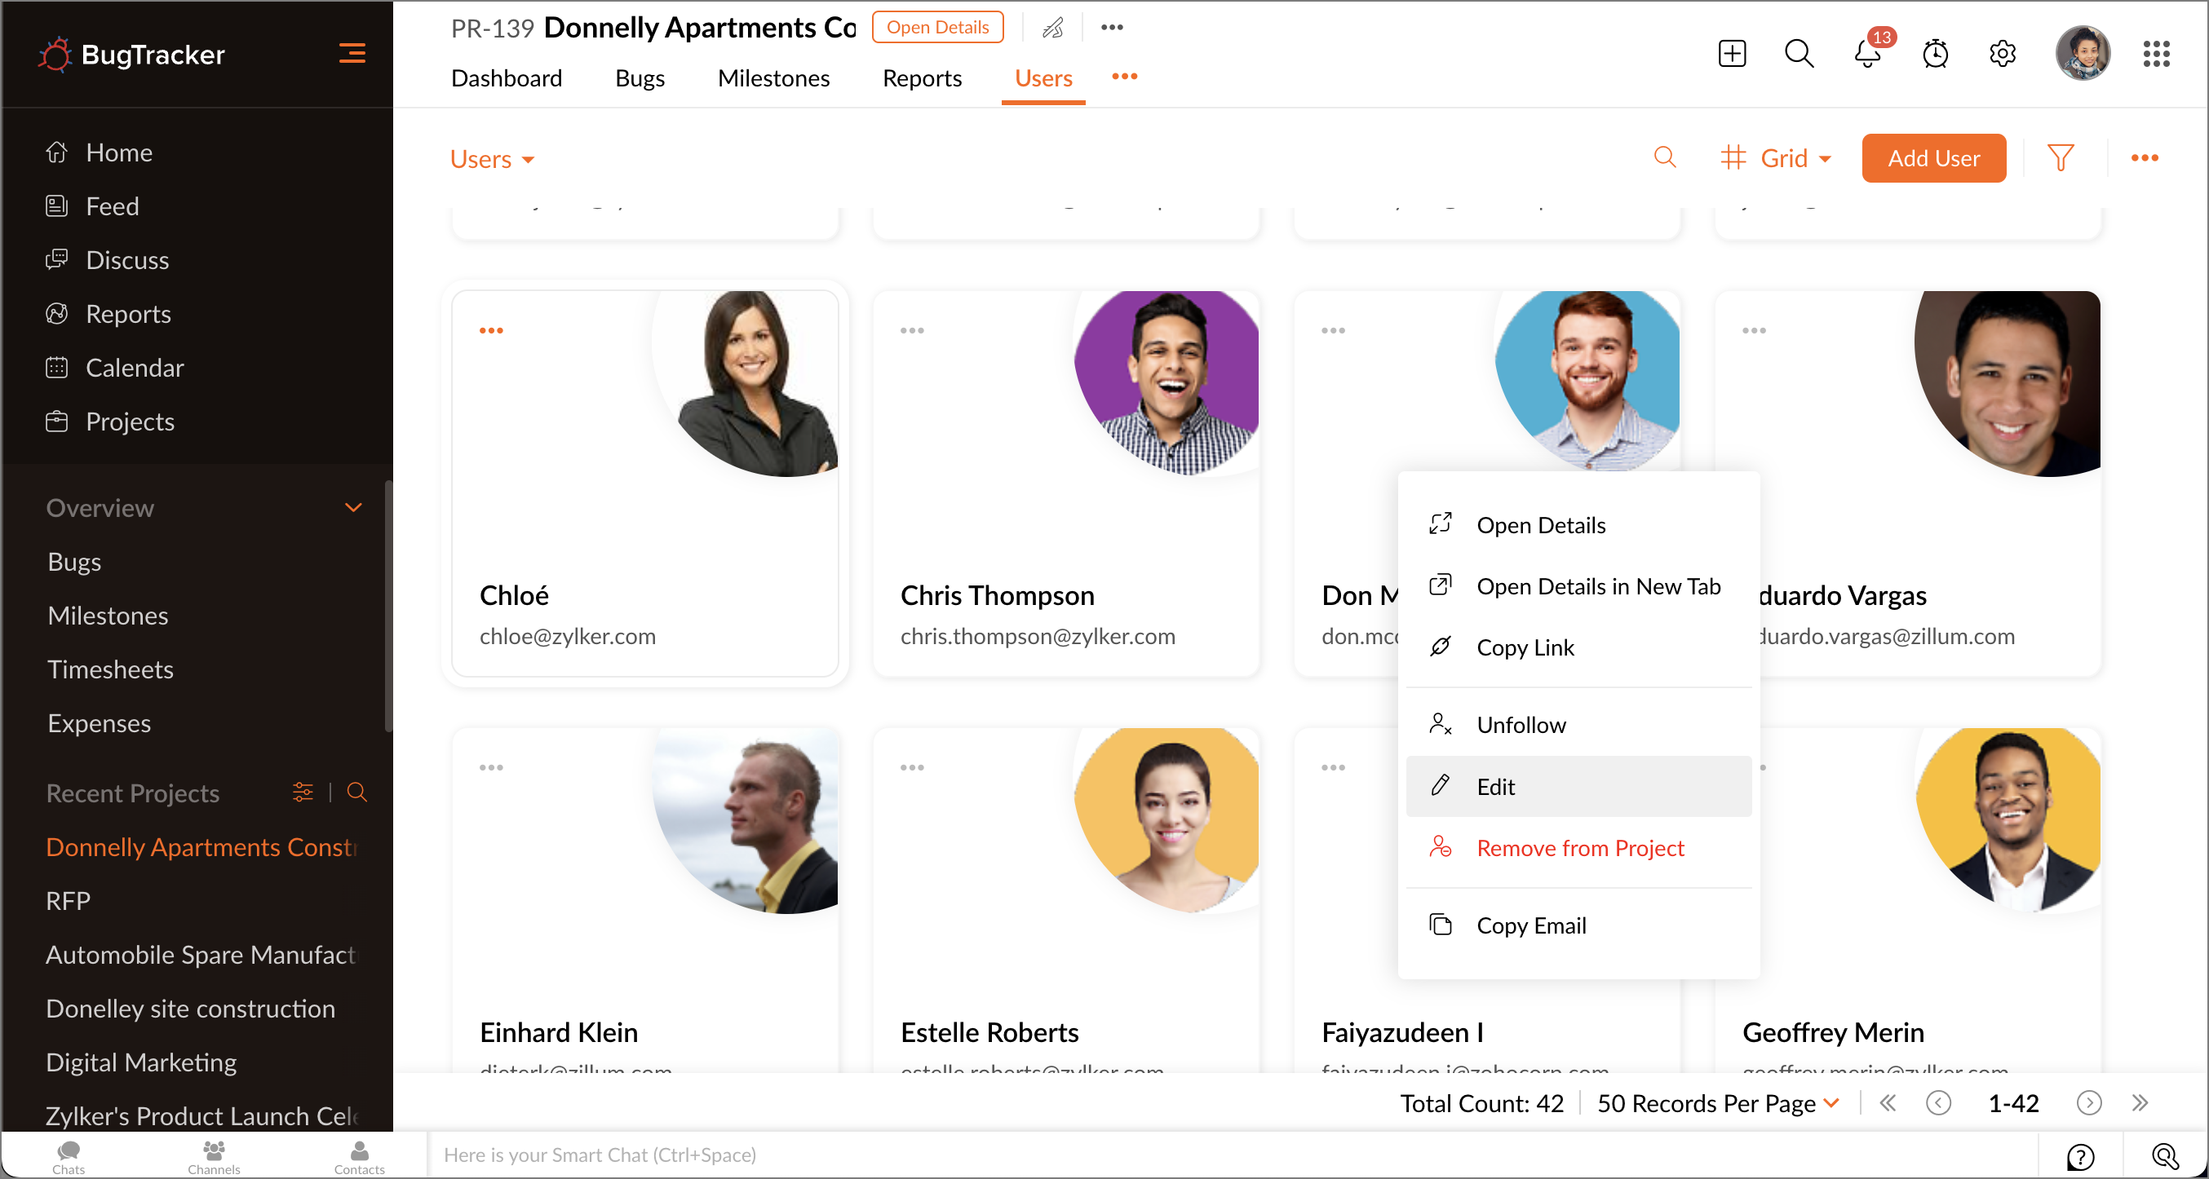Click the notifications bell icon
The image size is (2209, 1179).
coord(1866,54)
